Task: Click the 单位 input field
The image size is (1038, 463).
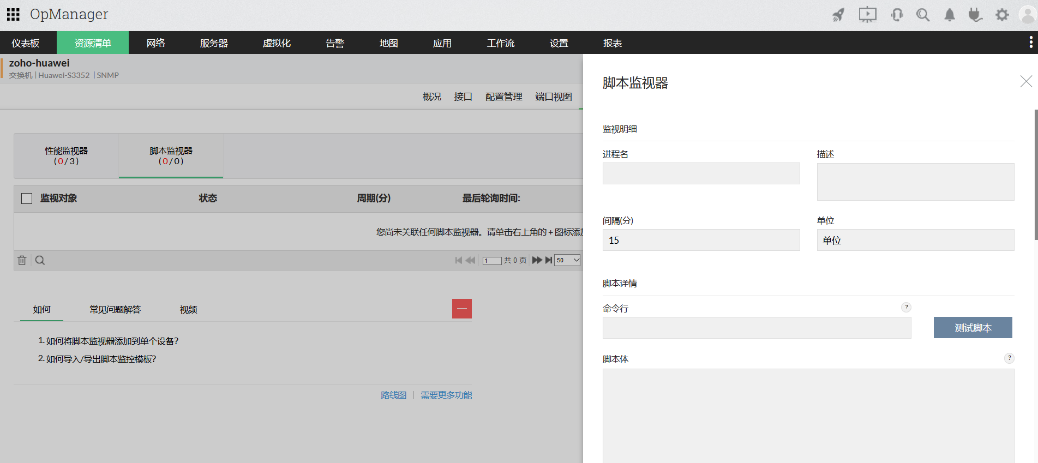Action: [916, 240]
